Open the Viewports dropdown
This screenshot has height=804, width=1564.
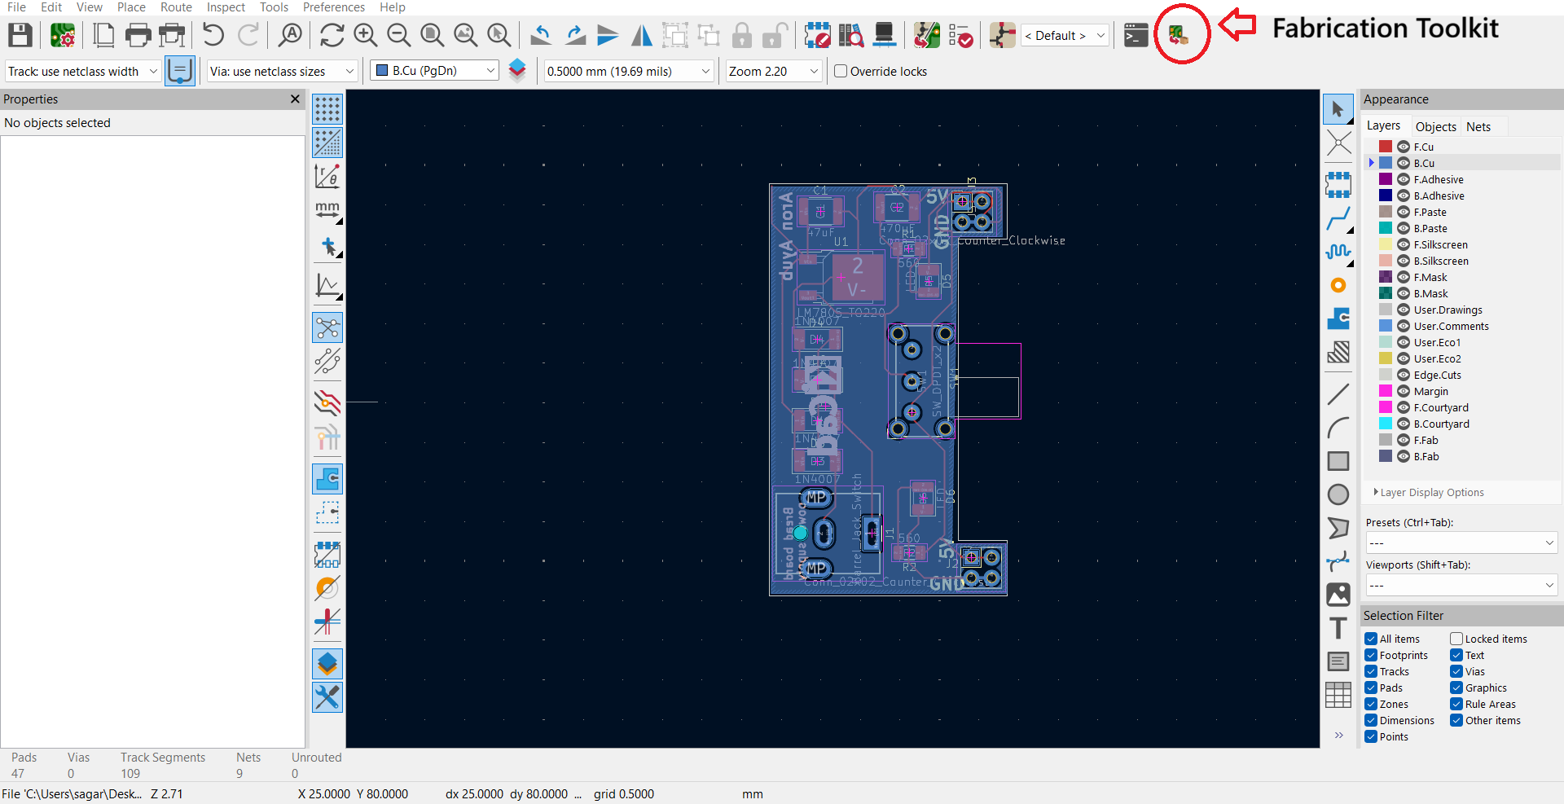point(1461,585)
